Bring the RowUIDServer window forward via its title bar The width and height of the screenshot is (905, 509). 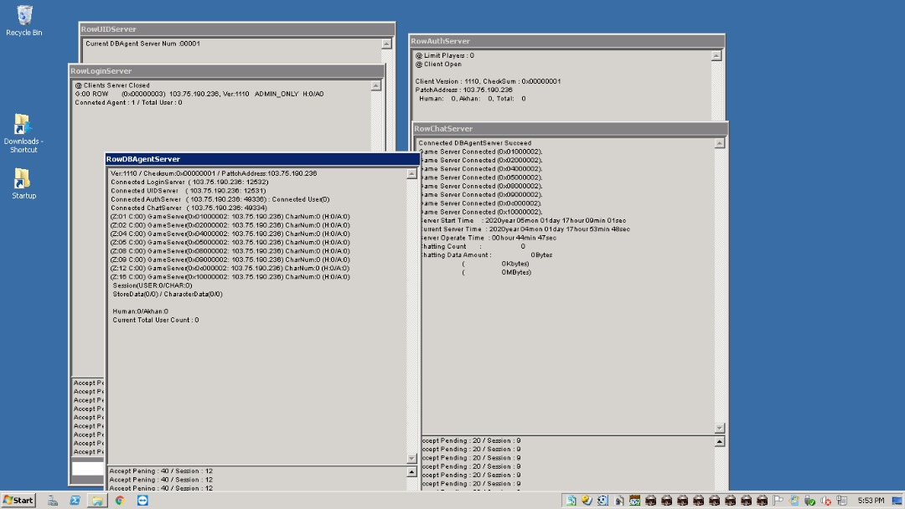236,28
